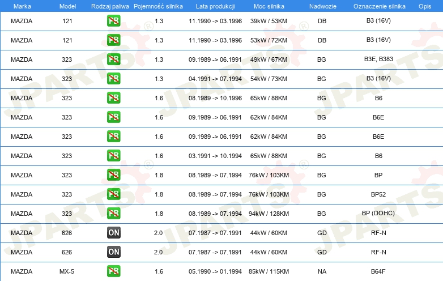Click the '08.1989 -> 10.1996' production years

215,98
